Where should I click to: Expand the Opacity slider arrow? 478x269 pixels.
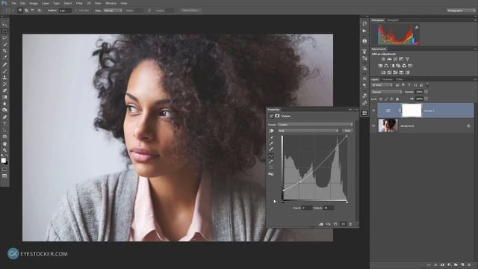(x=426, y=92)
